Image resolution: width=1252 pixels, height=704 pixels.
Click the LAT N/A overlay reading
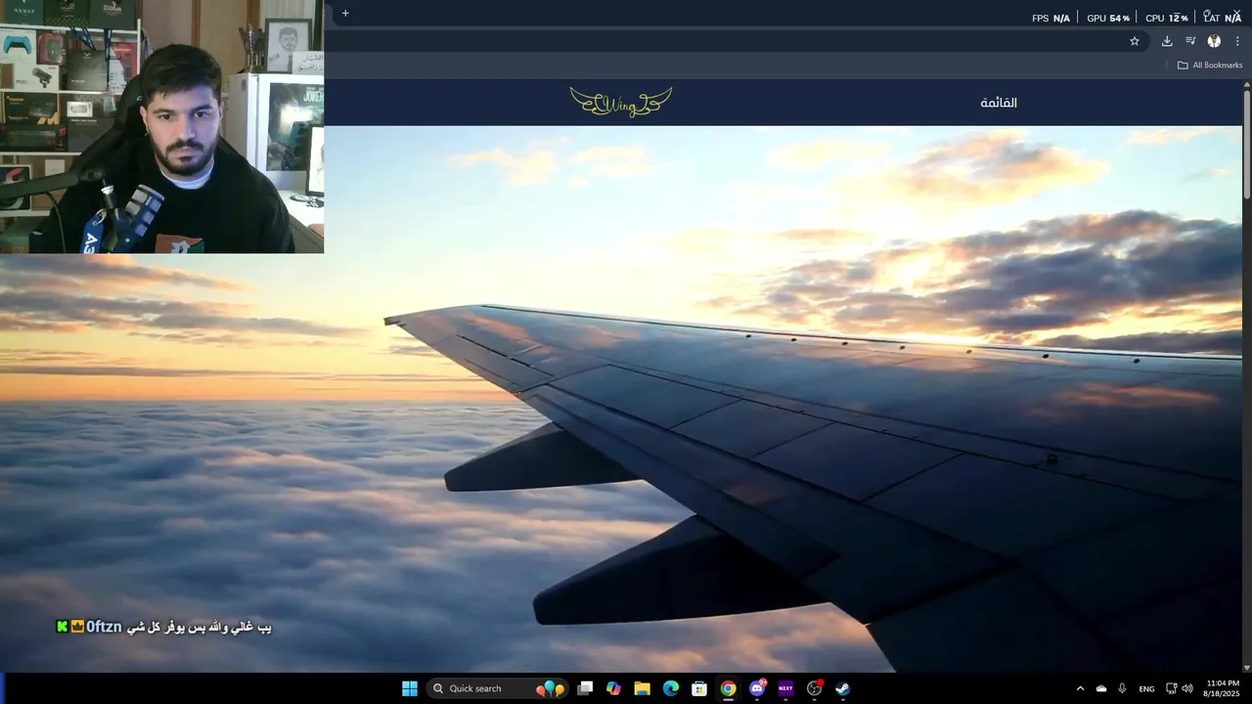(x=1222, y=18)
